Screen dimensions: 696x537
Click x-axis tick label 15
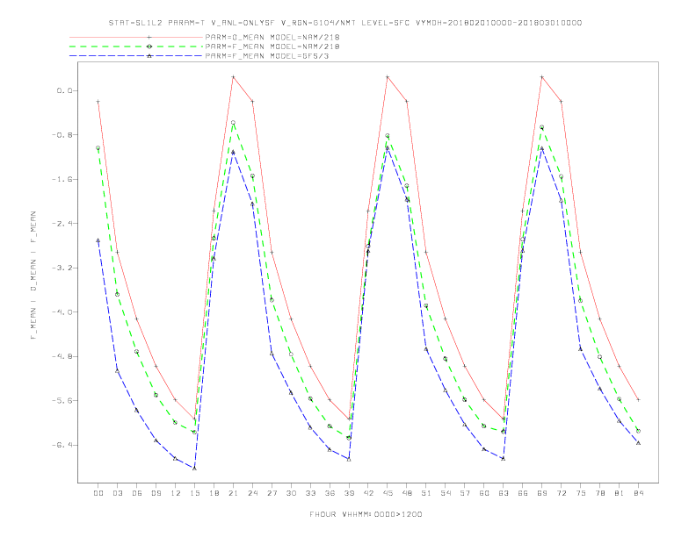[194, 493]
